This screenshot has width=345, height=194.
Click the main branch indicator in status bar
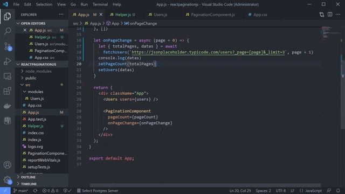coord(20,191)
